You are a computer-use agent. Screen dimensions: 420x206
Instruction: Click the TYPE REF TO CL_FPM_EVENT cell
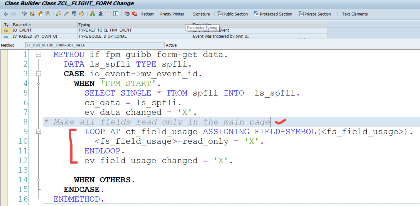point(135,30)
